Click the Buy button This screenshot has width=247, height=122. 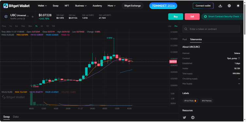tap(176, 17)
